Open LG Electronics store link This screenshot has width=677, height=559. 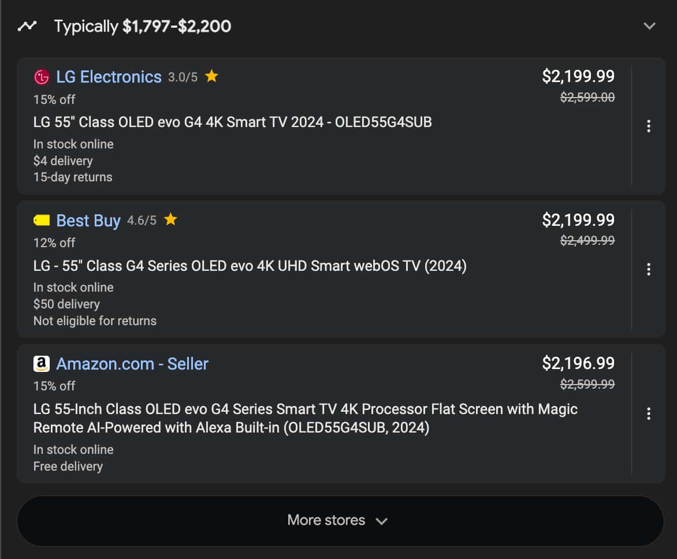pyautogui.click(x=109, y=77)
